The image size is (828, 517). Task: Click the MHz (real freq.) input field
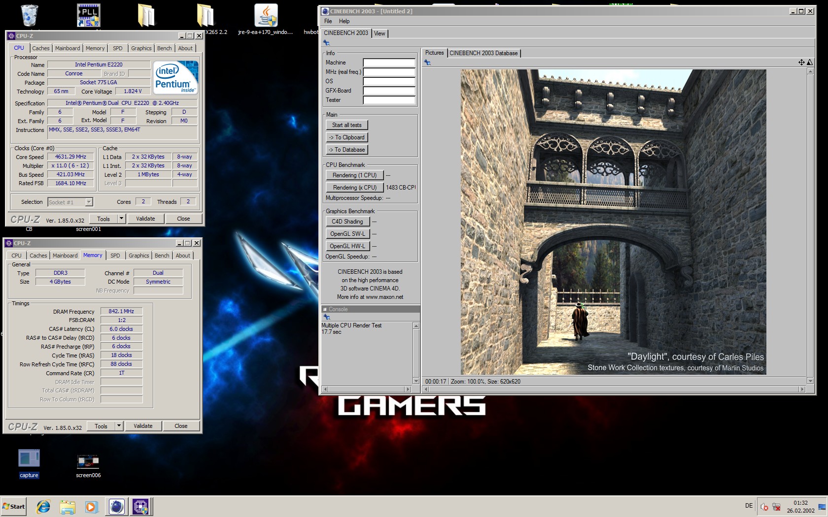[x=389, y=72]
